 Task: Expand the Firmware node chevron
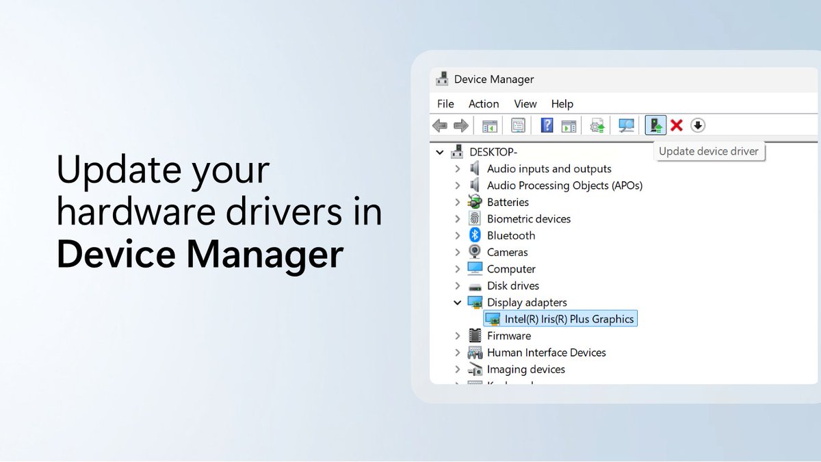(x=458, y=335)
